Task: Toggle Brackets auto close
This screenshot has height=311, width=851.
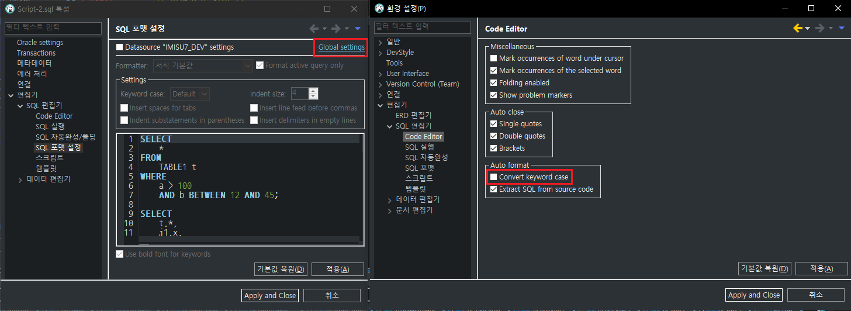Action: 494,148
